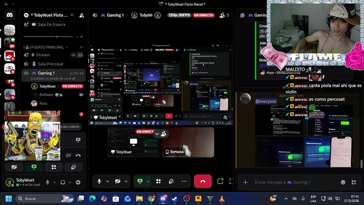This screenshot has width=364, height=205.
Task: Open user settings gear
Action: [78, 183]
